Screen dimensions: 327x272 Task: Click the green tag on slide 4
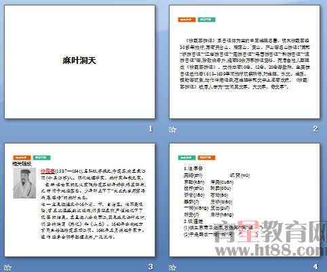pyautogui.click(x=187, y=158)
